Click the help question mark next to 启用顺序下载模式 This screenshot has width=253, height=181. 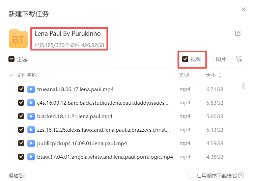(241, 176)
